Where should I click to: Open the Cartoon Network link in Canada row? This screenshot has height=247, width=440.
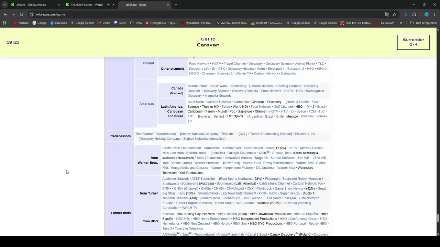pos(261,86)
